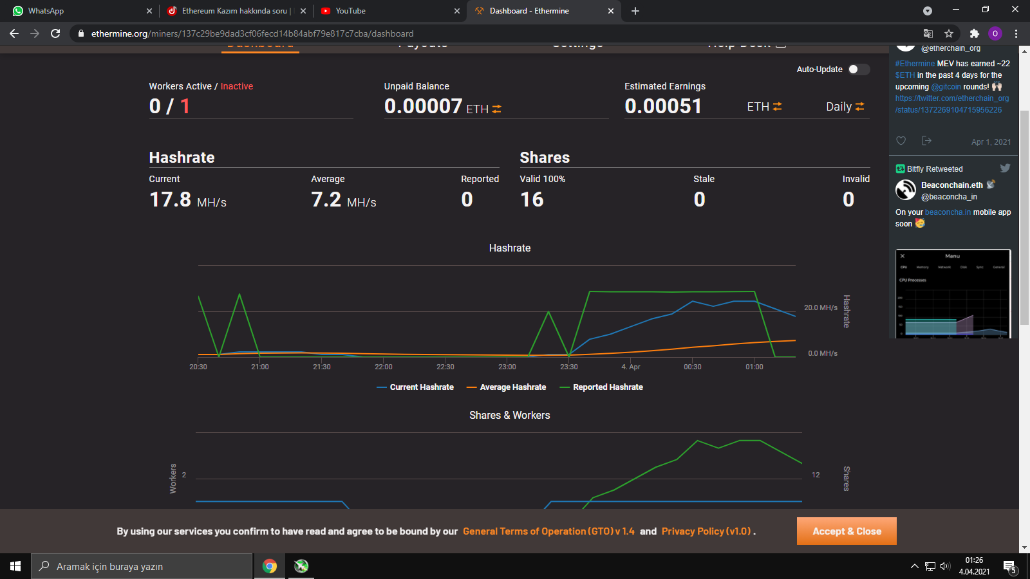This screenshot has width=1030, height=579.
Task: Show hidden system tray icons
Action: 914,566
